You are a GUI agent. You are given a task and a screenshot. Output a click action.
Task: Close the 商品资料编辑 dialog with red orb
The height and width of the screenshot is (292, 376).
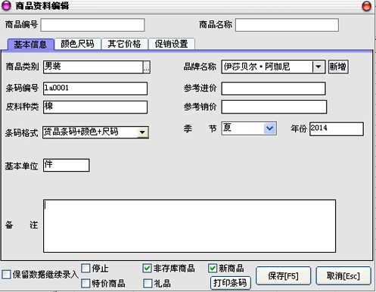[366, 6]
